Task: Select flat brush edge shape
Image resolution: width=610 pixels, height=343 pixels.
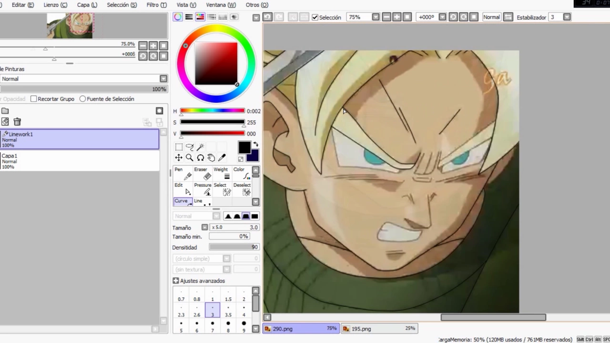Action: (x=254, y=216)
